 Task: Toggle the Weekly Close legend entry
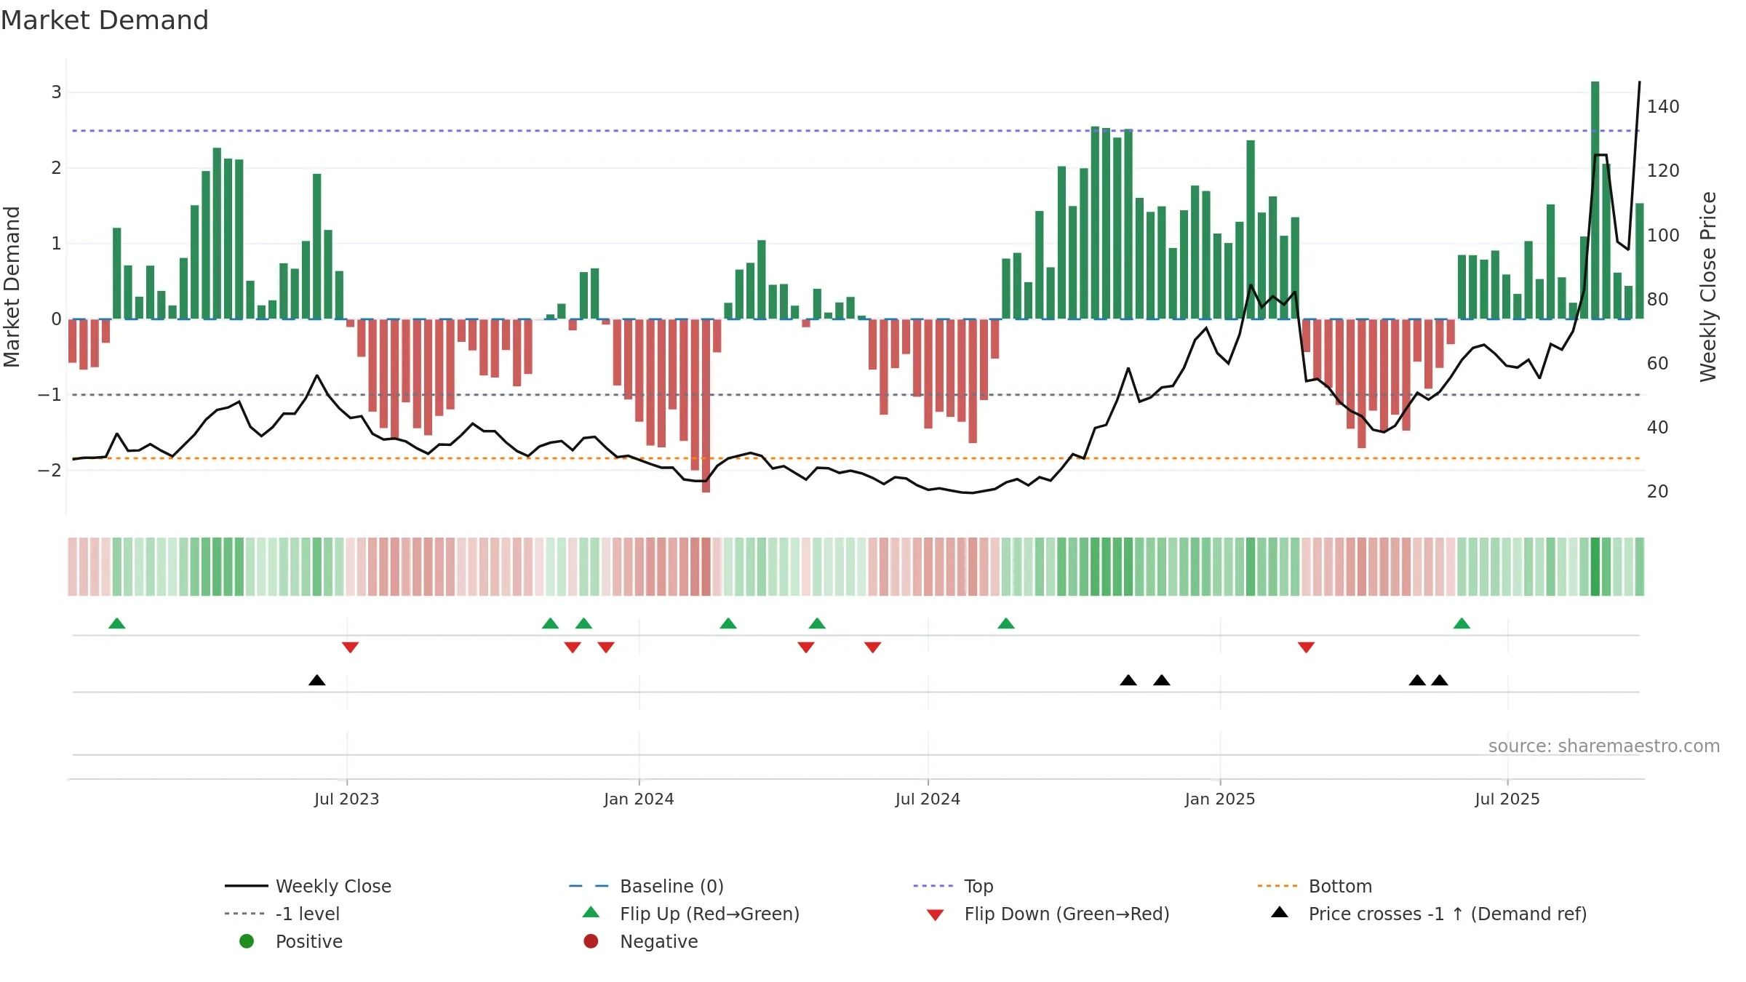click(308, 886)
